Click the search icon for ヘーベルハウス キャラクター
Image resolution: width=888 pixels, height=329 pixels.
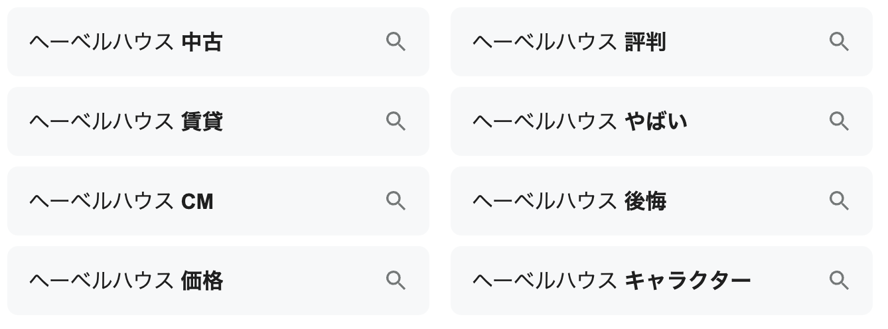(x=839, y=281)
